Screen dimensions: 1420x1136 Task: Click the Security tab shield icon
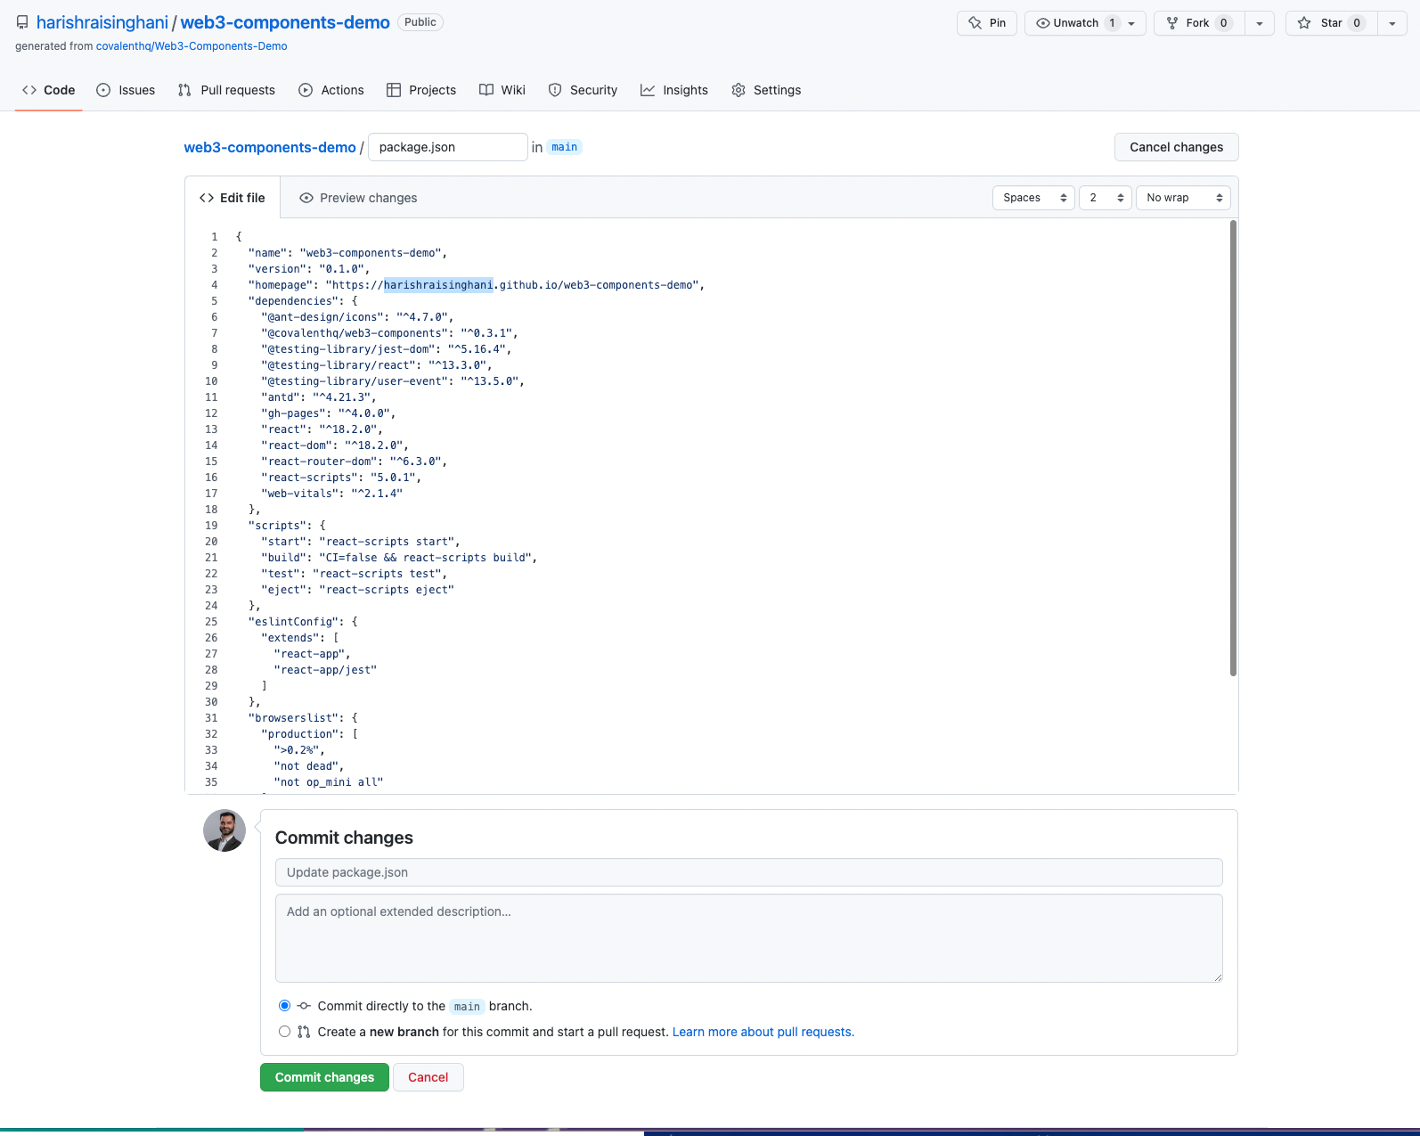[x=555, y=90]
